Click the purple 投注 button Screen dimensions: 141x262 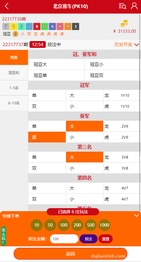pyautogui.click(x=89, y=239)
